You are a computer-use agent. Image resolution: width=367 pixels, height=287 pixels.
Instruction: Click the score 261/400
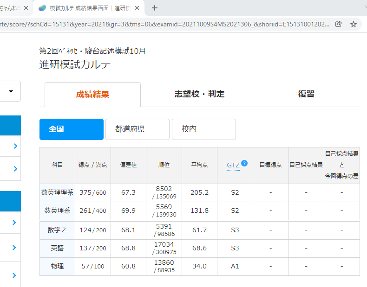click(x=93, y=210)
